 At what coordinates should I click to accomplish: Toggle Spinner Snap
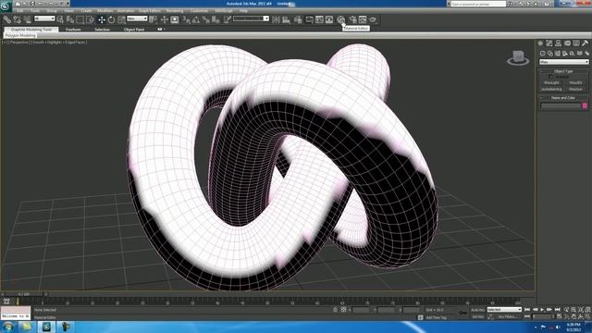point(216,19)
